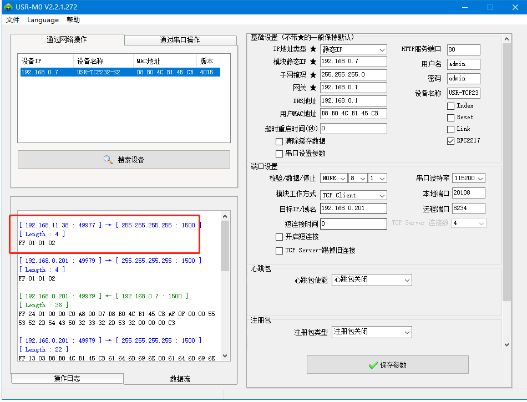Click the 目标IP/域名 input field
The image size is (527, 402).
[353, 208]
